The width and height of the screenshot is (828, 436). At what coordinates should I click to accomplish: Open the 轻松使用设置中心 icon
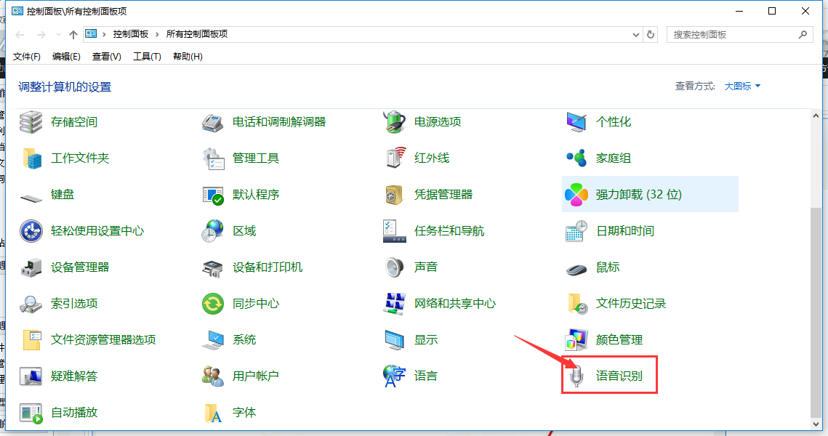coord(31,231)
